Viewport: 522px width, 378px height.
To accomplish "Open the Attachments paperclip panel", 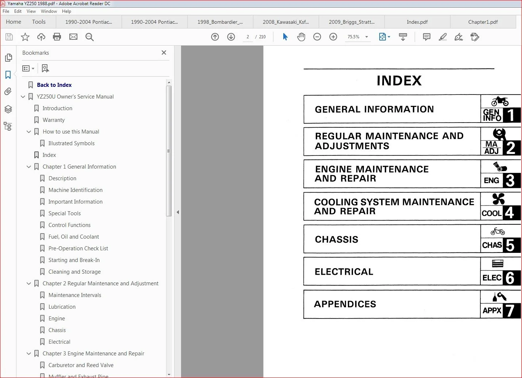I will (8, 92).
